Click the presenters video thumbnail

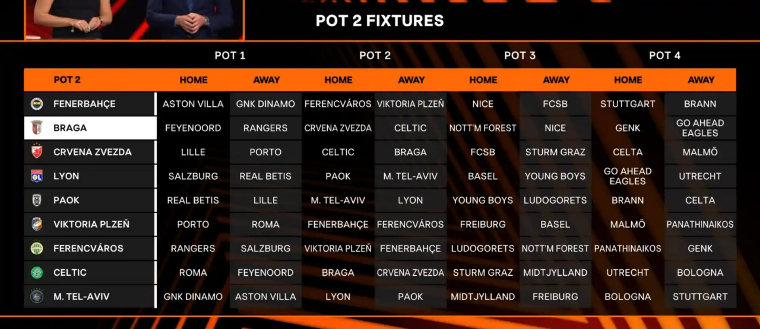point(135,19)
